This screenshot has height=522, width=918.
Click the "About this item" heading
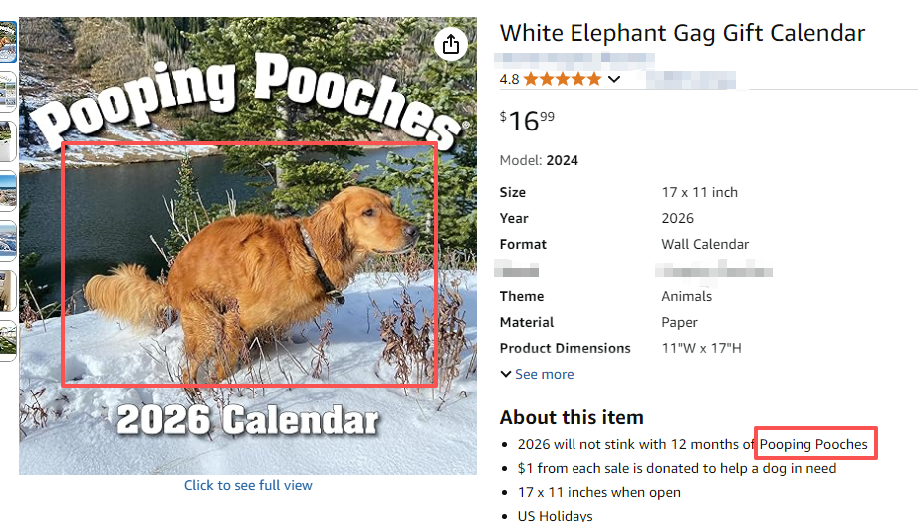(572, 417)
